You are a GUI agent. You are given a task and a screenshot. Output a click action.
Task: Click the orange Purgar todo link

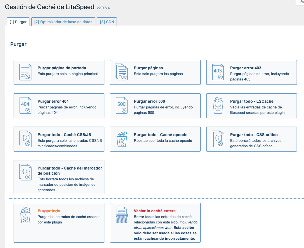coord(49,211)
